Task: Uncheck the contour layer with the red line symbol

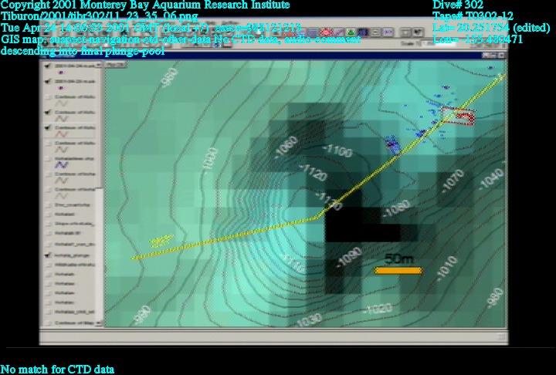Action: pos(48,127)
